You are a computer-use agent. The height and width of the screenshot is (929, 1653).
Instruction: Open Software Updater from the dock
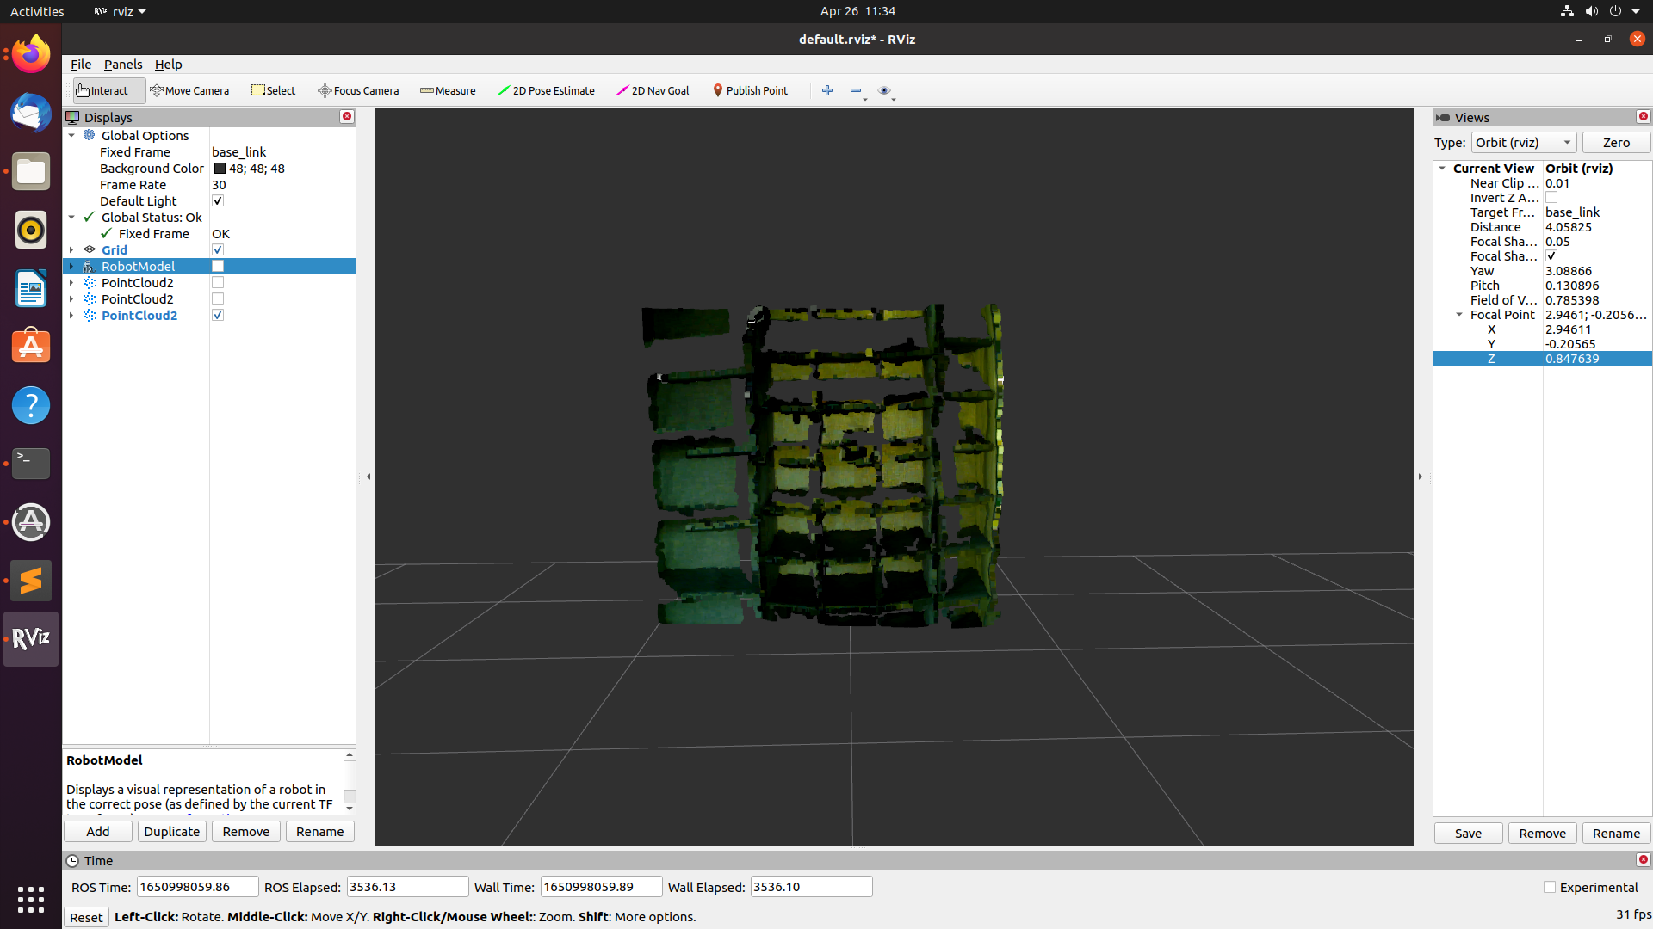click(x=31, y=522)
